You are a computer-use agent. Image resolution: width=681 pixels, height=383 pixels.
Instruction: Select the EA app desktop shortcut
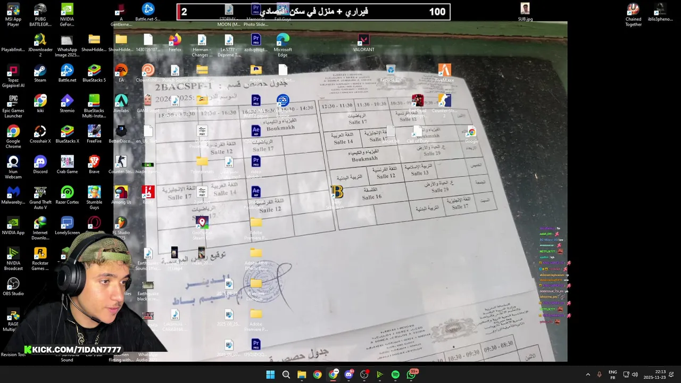(121, 74)
